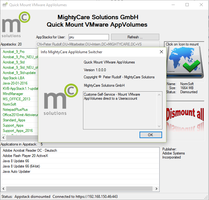The width and height of the screenshot is (209, 200).
Task: Close the Quick Mount VMware AppVolumes window
Action: click(201, 5)
